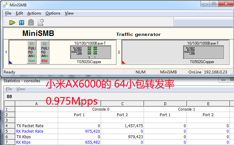Click OnLine status bar entry
This screenshot has height=145, width=234.
[x=195, y=72]
